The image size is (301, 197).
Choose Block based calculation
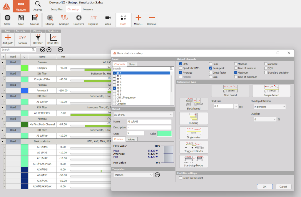(194, 104)
